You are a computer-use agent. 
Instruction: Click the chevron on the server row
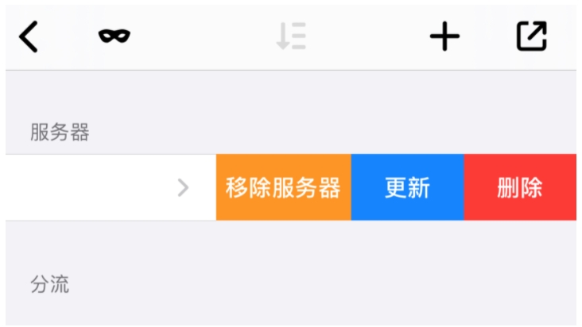click(x=183, y=187)
